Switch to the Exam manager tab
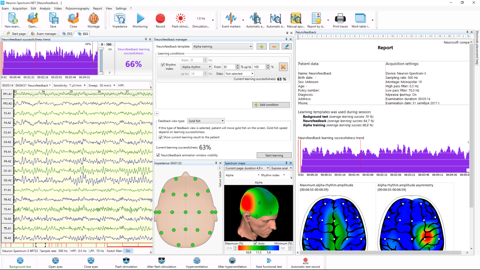The height and width of the screenshot is (270, 480). click(x=44, y=34)
